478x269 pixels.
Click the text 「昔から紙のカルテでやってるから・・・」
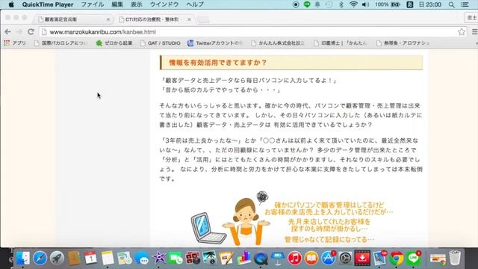tap(220, 90)
